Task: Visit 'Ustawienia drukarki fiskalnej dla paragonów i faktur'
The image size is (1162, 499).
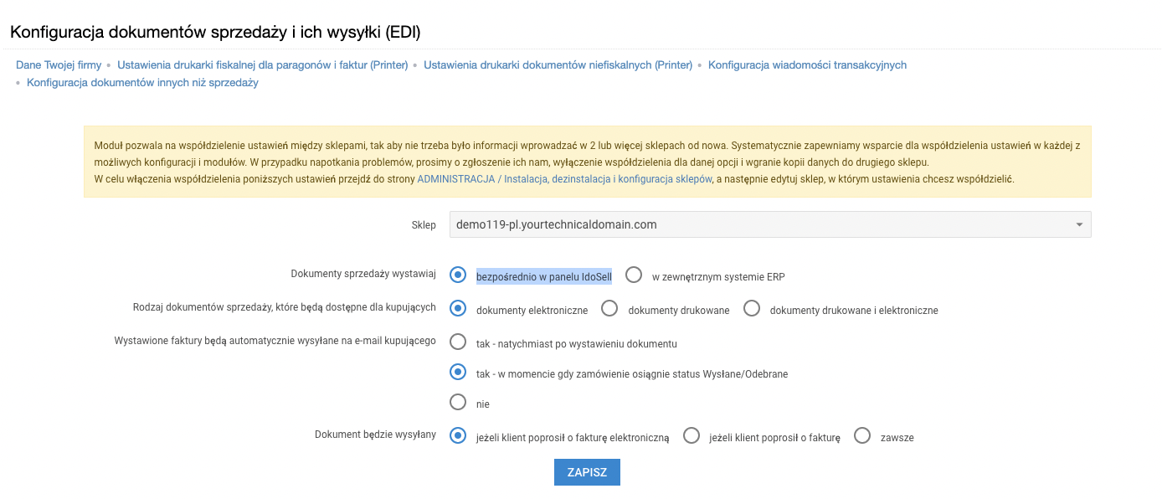Action: click(263, 64)
